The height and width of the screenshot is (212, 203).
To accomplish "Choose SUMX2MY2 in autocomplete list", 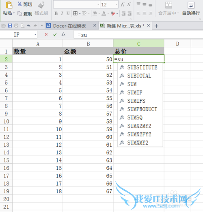I will [140, 126].
